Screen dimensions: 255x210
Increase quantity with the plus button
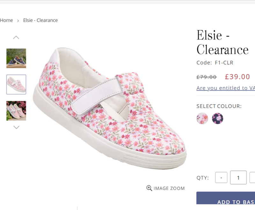[x=252, y=177]
